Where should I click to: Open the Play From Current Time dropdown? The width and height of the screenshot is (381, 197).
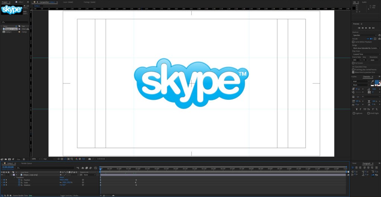point(366,54)
